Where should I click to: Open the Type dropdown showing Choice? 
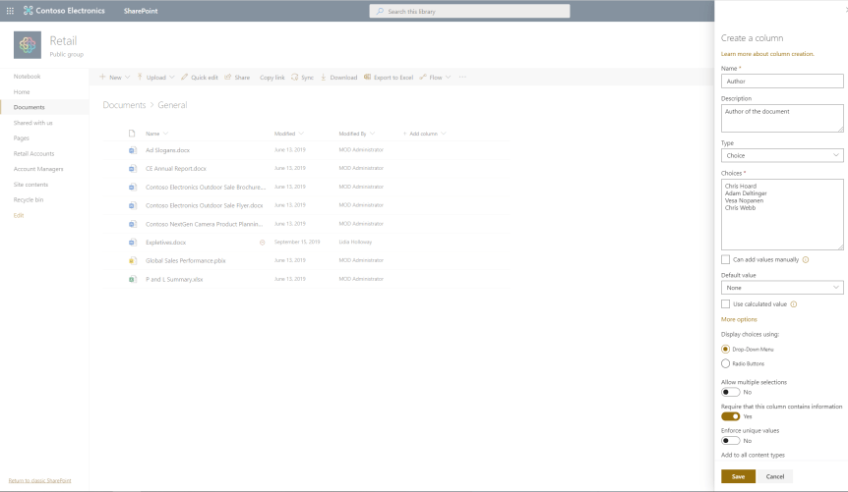click(x=782, y=155)
